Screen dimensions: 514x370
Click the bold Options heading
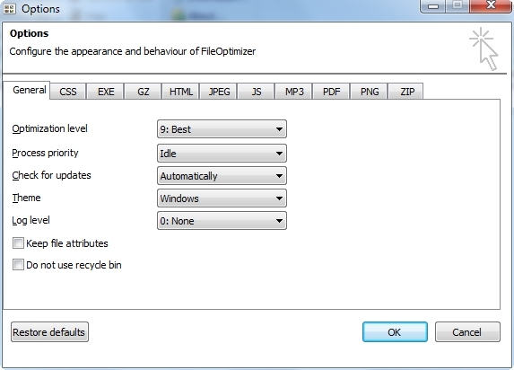[x=30, y=33]
